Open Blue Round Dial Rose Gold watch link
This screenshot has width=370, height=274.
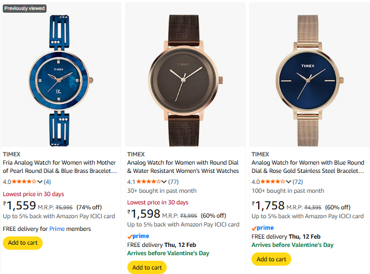coord(308,167)
